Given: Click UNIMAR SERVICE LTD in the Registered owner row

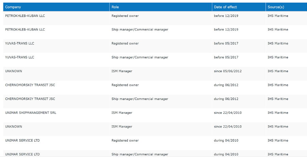Looking at the screenshot, I should pyautogui.click(x=22, y=141).
